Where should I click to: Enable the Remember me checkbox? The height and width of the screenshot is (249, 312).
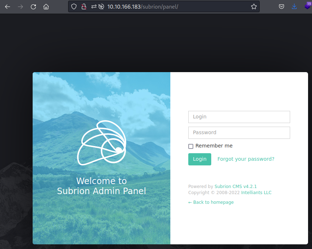190,146
